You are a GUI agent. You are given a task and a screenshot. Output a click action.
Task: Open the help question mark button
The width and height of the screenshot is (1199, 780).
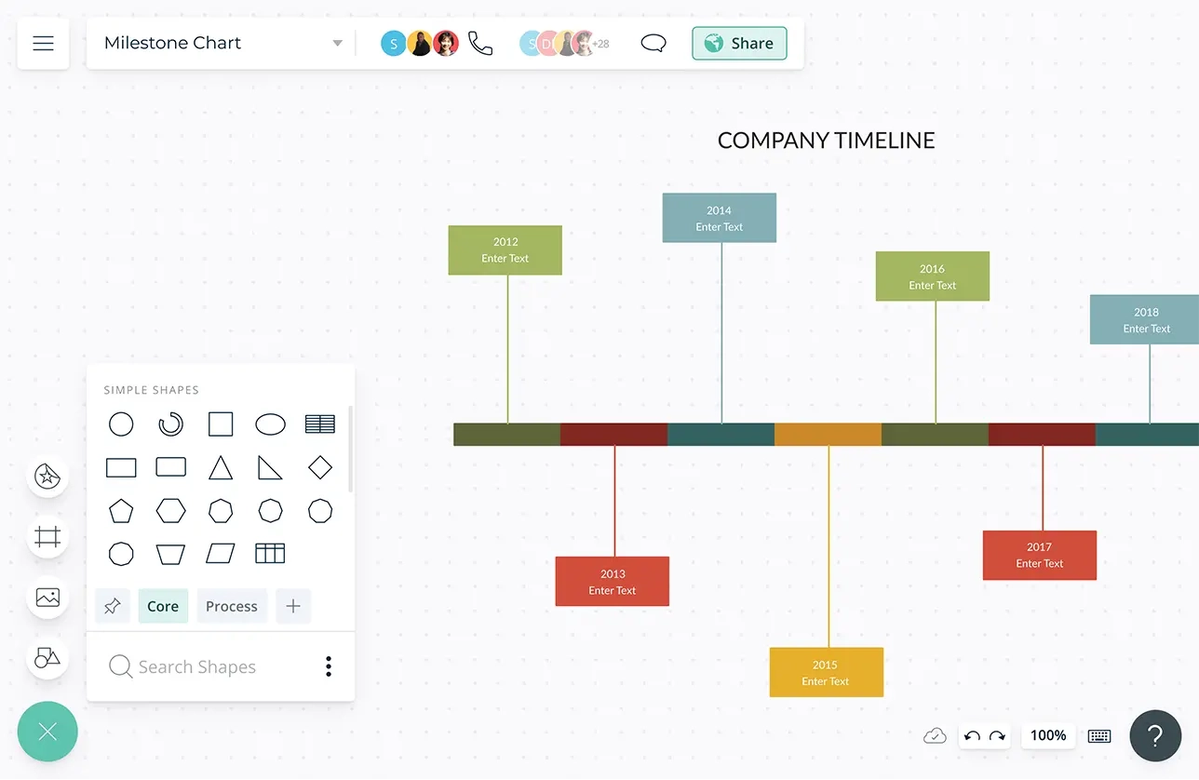(x=1155, y=735)
